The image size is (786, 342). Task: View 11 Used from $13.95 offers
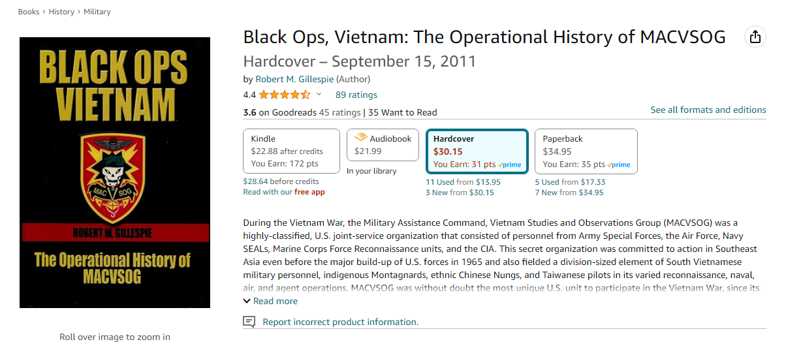(x=463, y=182)
